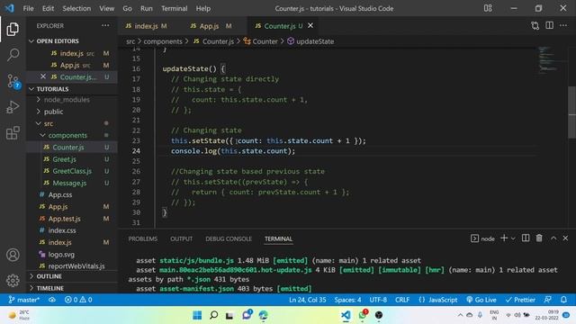Switch to App.js editor tab
The image size is (576, 324).
[x=210, y=26]
